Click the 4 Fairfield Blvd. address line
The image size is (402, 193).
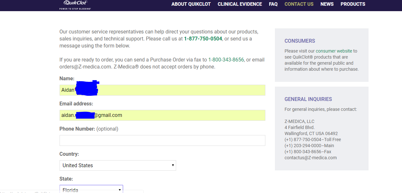[x=299, y=127]
